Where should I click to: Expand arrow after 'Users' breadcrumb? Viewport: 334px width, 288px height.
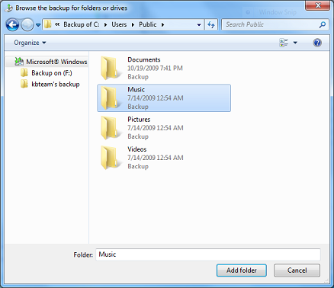(x=133, y=24)
